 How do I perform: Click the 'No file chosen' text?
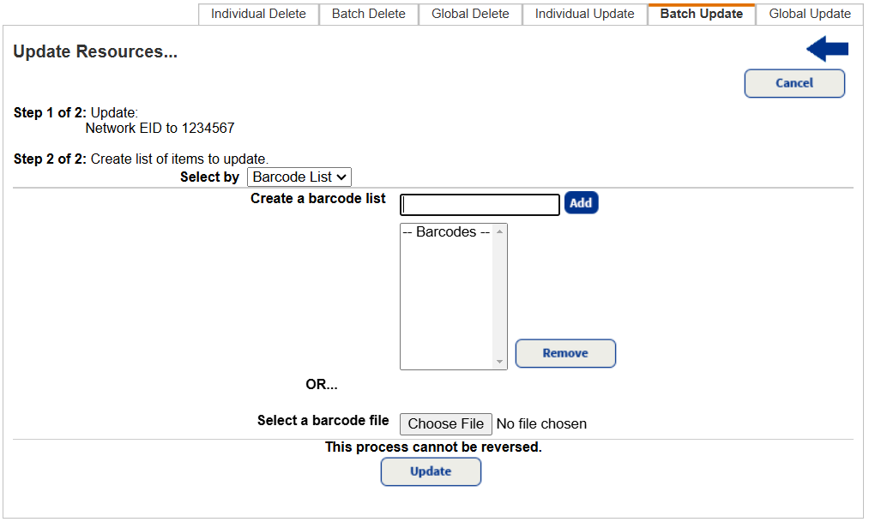click(x=541, y=423)
